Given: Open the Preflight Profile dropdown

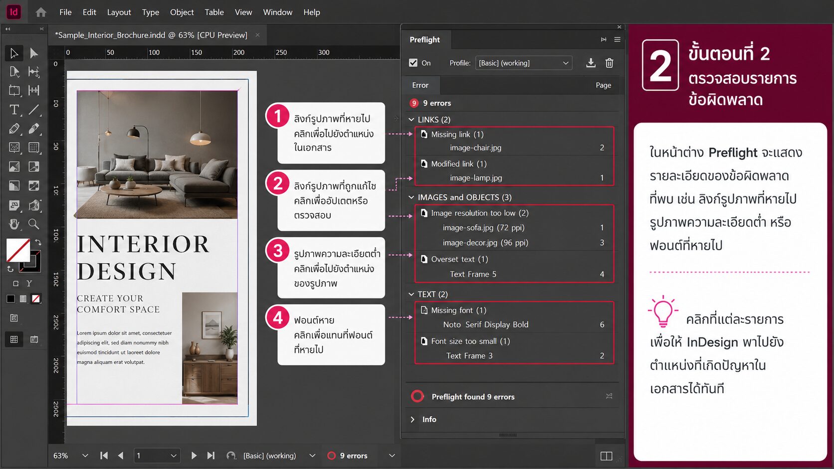Looking at the screenshot, I should [x=523, y=63].
